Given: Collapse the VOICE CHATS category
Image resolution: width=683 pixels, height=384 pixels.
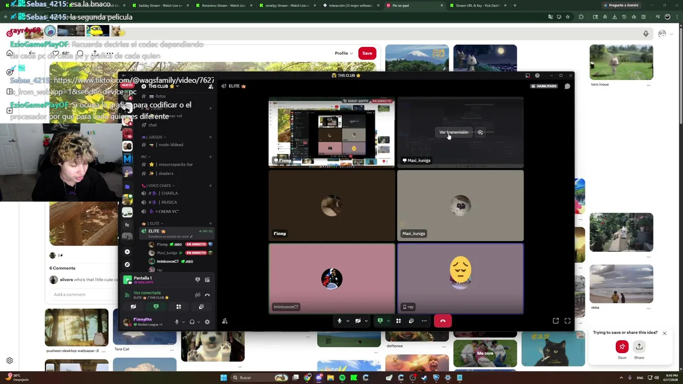Looking at the screenshot, I should point(156,186).
